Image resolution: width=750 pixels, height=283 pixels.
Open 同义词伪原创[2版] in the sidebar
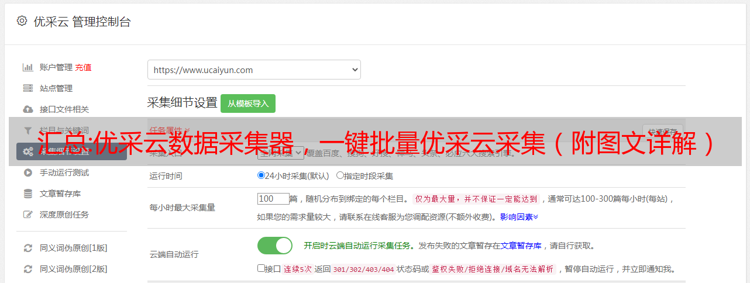tap(74, 269)
